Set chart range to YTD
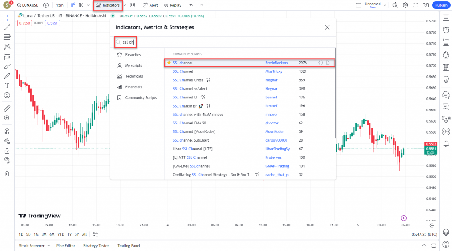452x251 pixels. (61, 234)
